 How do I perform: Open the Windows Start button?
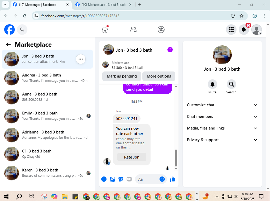pyautogui.click(x=6, y=196)
